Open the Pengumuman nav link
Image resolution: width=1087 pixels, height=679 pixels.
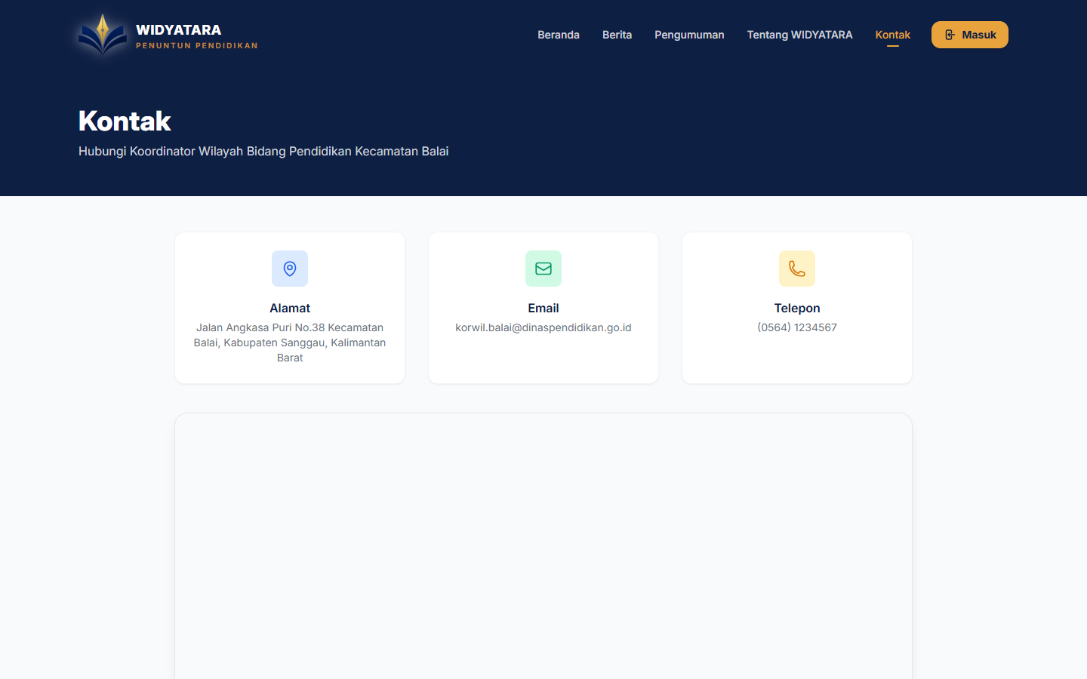click(689, 35)
